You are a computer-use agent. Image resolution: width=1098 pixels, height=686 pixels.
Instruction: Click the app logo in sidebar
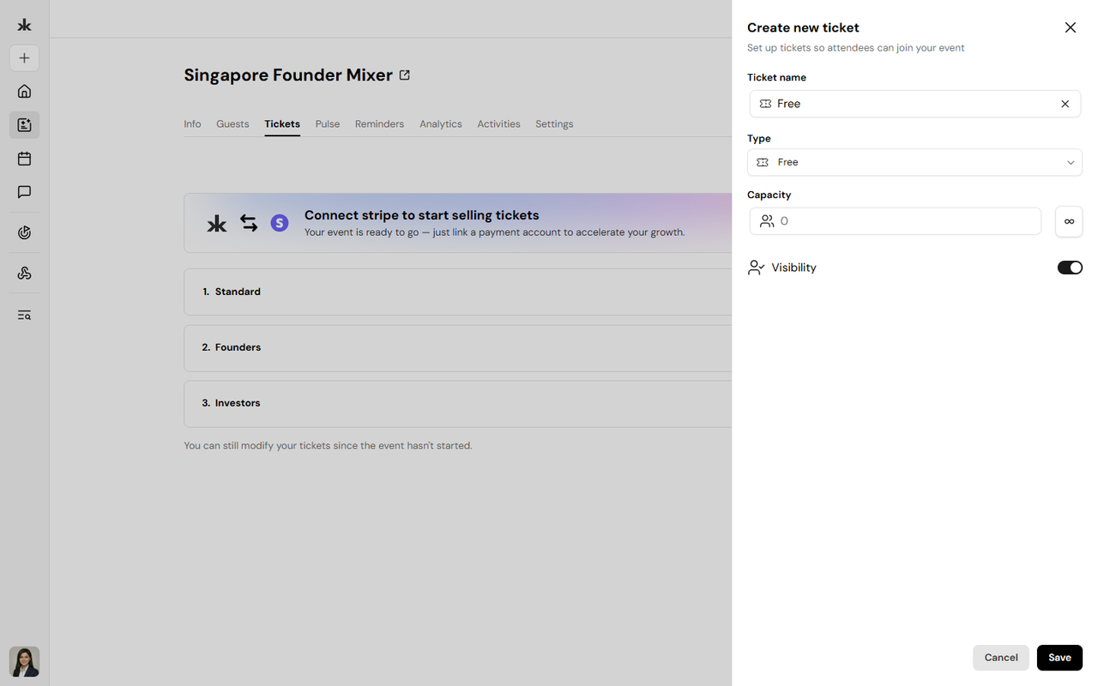coord(24,25)
